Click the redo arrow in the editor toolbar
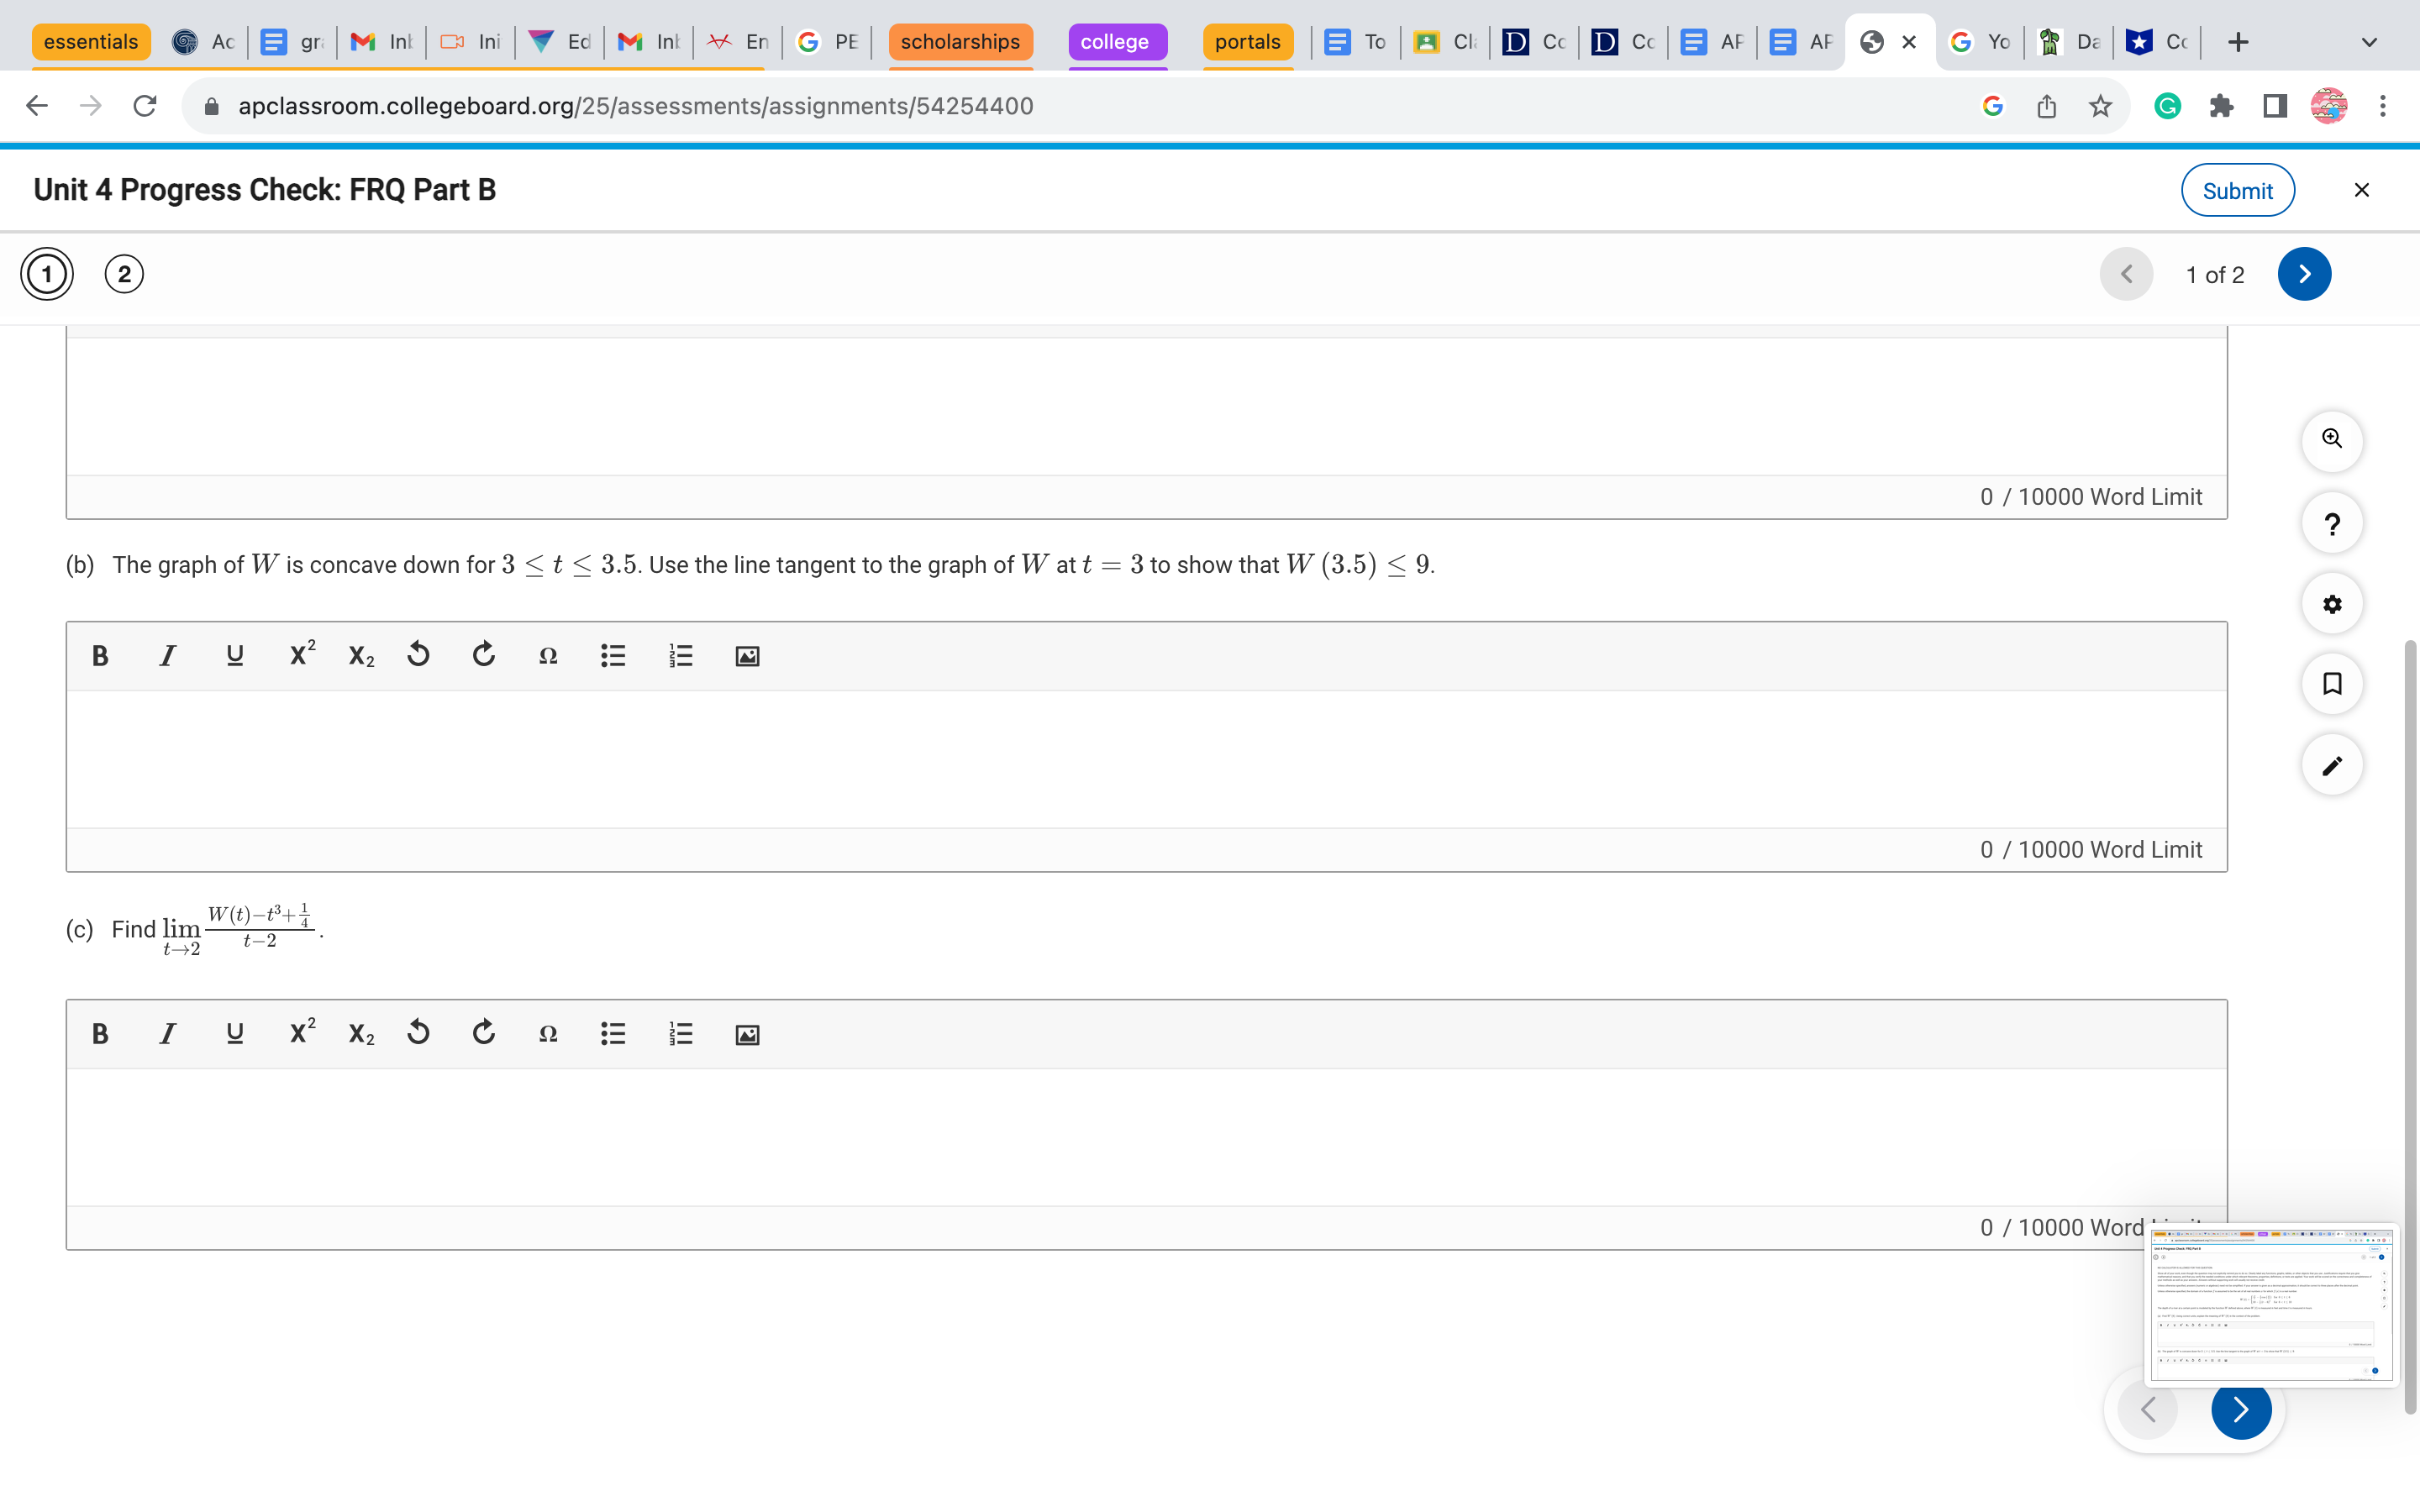 484,655
